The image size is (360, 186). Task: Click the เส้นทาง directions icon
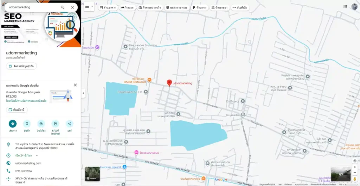point(13,124)
